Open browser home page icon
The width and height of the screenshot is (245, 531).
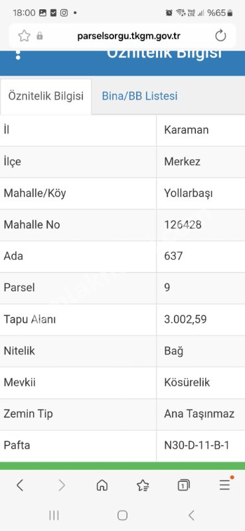[102, 485]
